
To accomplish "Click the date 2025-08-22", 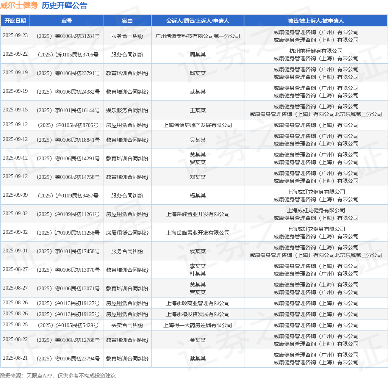I will point(15,339).
